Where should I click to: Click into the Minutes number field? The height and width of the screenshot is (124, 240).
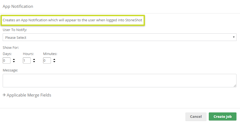47,60
